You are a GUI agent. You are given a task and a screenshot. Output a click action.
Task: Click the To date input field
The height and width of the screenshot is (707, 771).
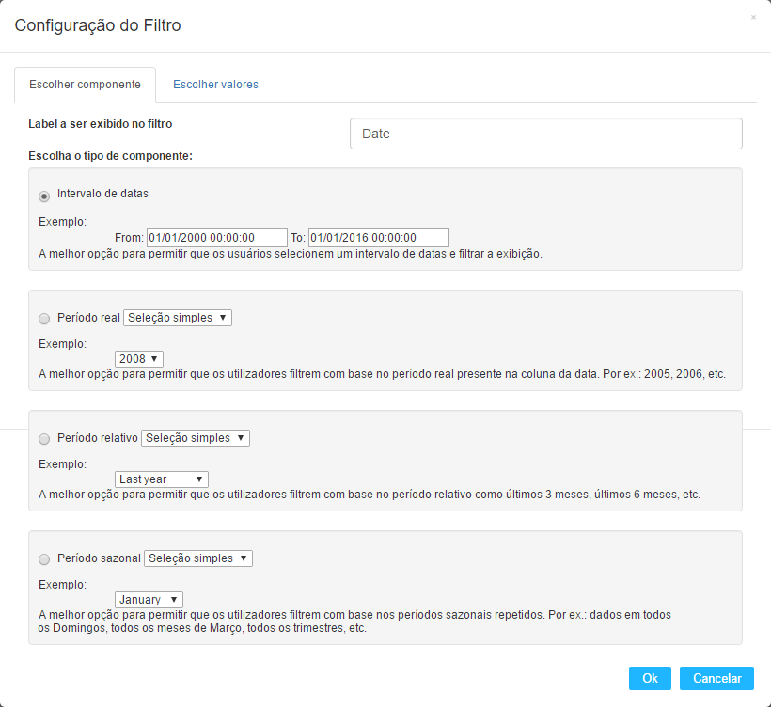click(x=379, y=238)
